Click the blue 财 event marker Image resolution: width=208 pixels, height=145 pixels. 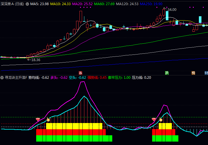[206, 73]
